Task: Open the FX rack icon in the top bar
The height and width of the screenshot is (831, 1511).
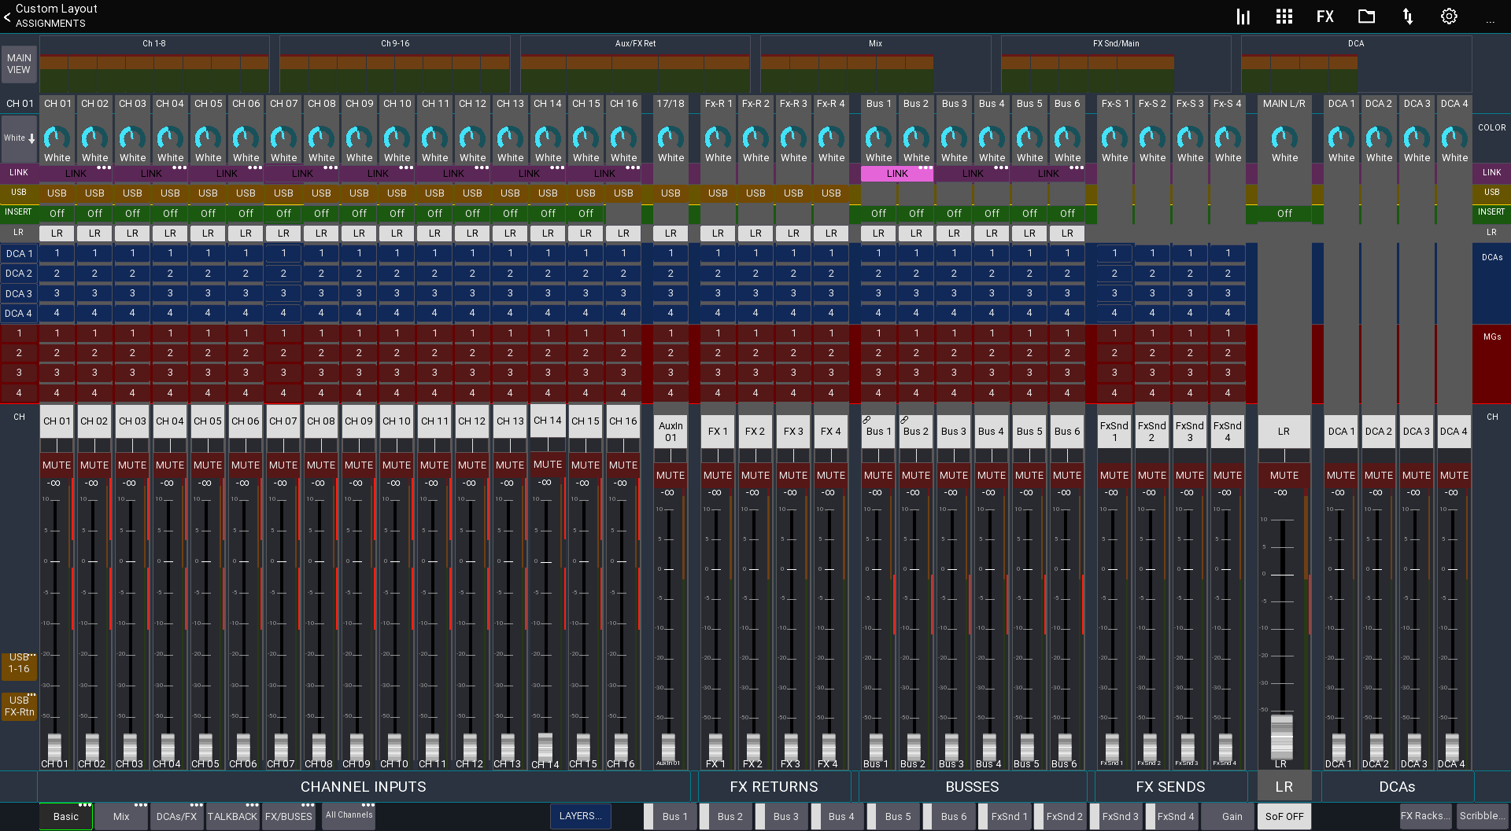Action: point(1325,16)
